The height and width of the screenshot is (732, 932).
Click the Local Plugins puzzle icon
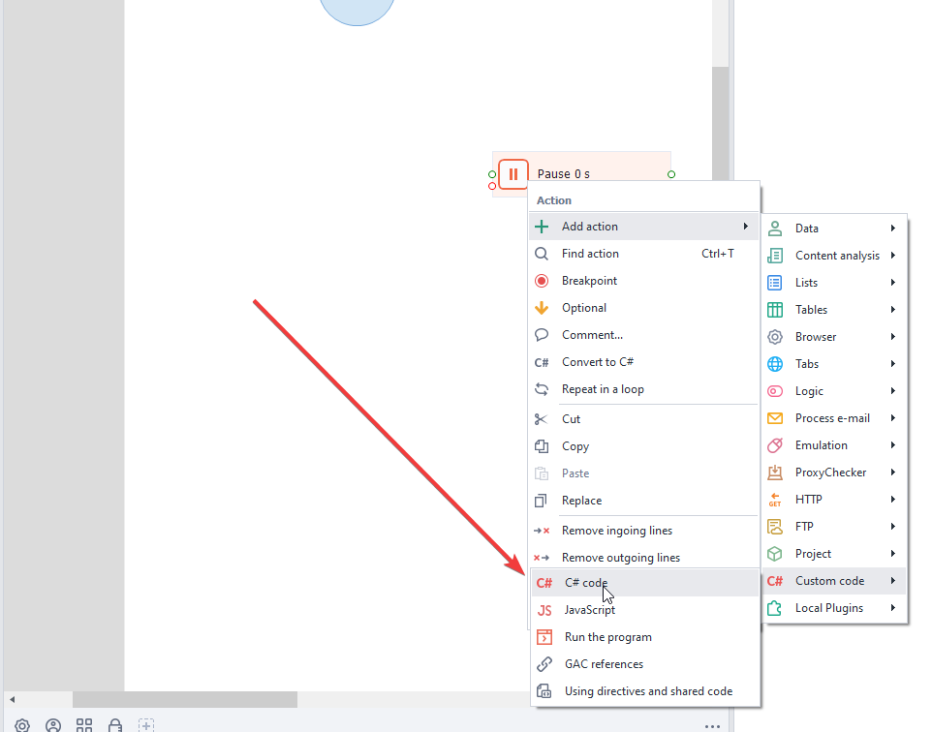pos(774,608)
